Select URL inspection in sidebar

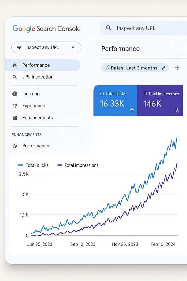38,77
